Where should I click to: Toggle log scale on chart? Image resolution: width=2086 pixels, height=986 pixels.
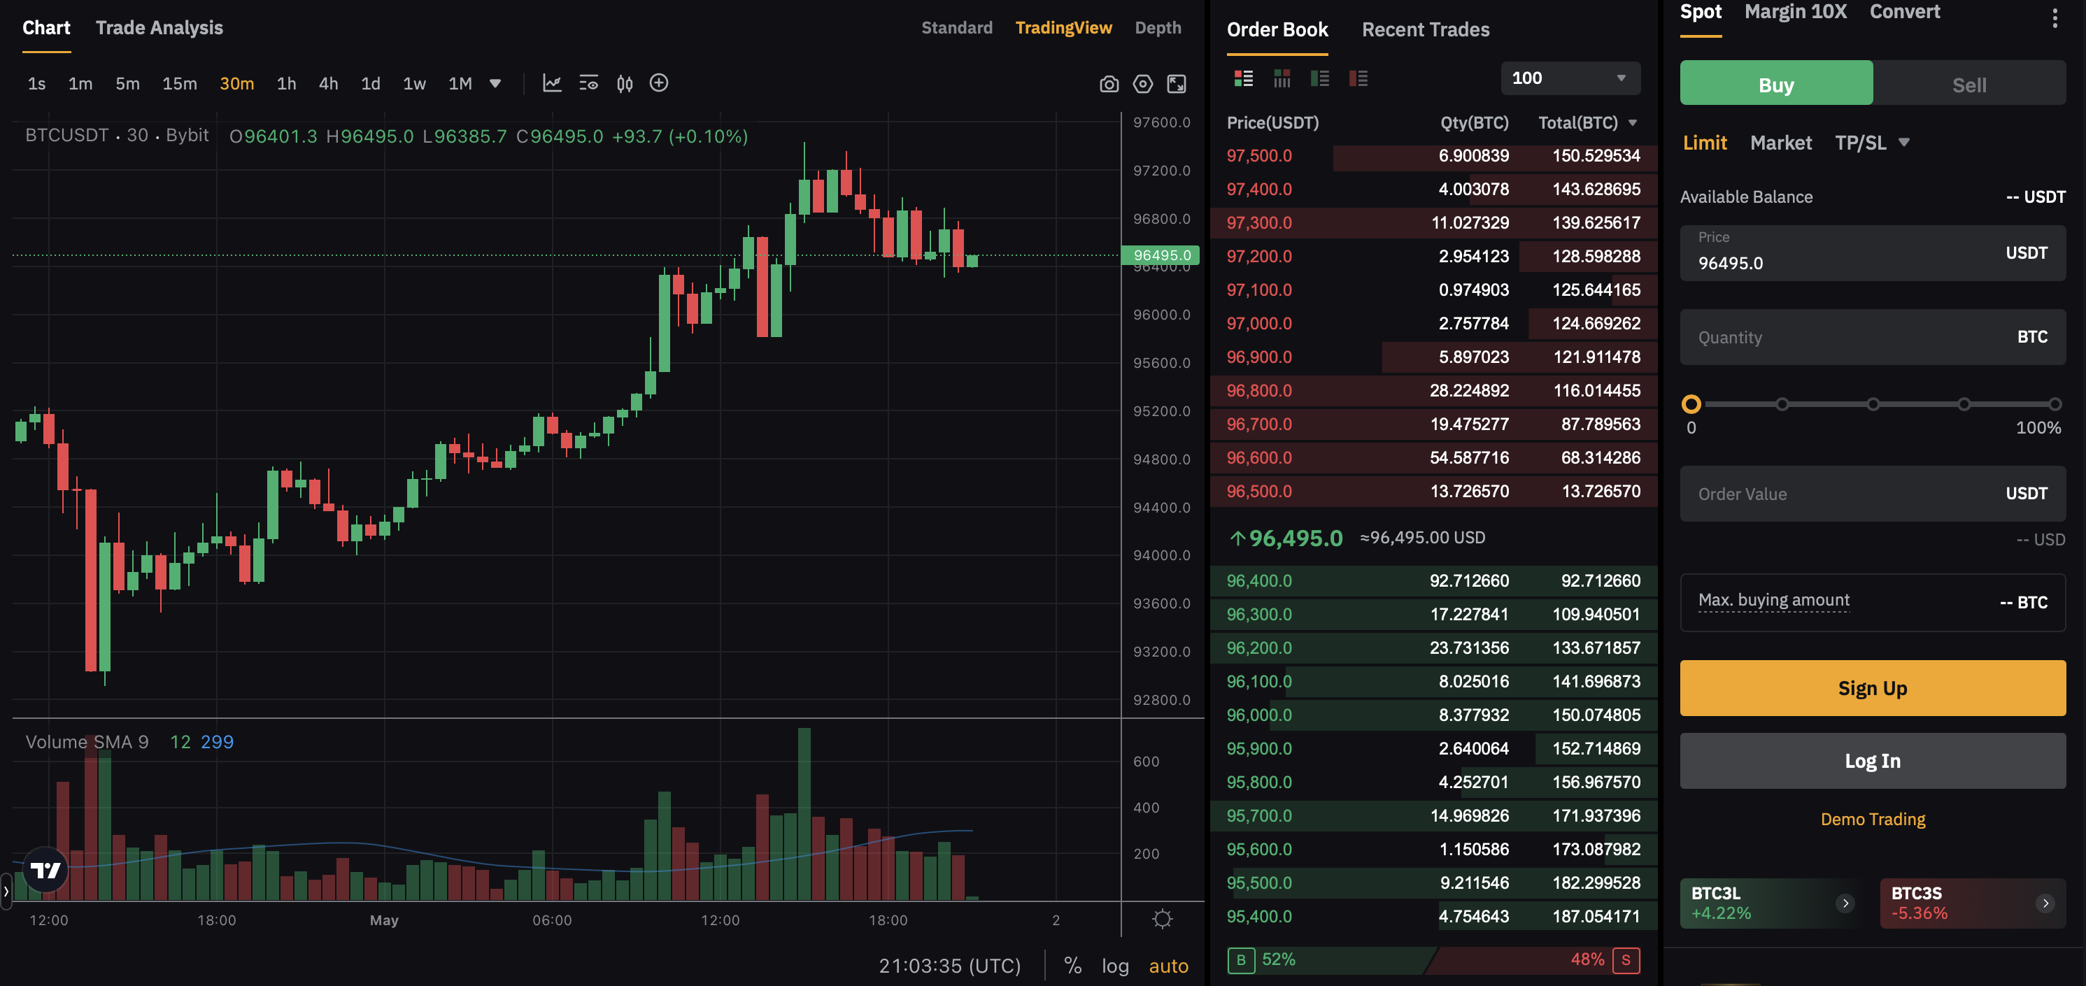click(1115, 966)
